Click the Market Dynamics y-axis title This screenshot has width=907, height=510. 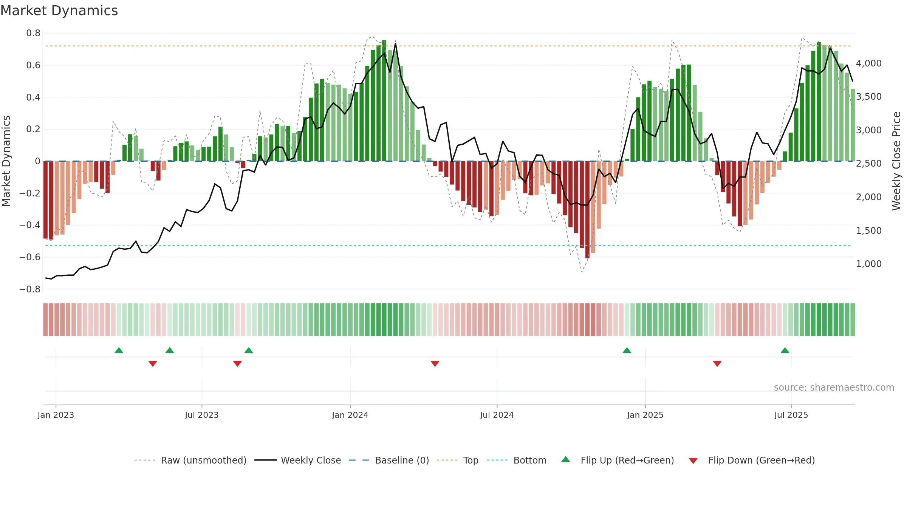point(6,161)
